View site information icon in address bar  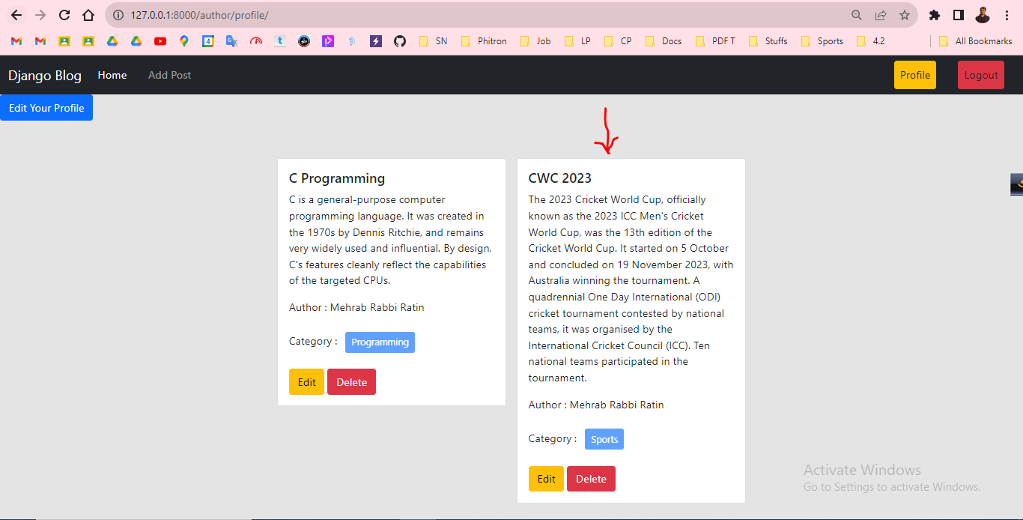click(x=118, y=15)
